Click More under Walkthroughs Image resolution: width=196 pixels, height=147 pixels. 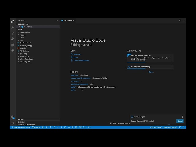(151, 72)
